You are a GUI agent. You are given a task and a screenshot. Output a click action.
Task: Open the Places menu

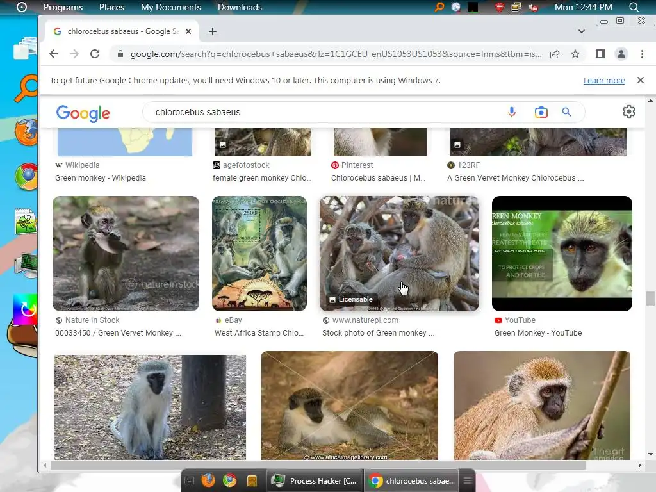click(x=111, y=7)
